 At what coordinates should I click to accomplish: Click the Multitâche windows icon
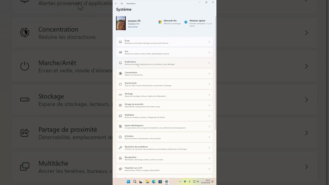pyautogui.click(x=120, y=116)
